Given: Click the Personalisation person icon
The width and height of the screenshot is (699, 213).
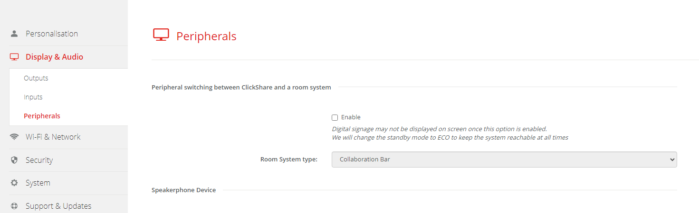Looking at the screenshot, I should [x=14, y=34].
